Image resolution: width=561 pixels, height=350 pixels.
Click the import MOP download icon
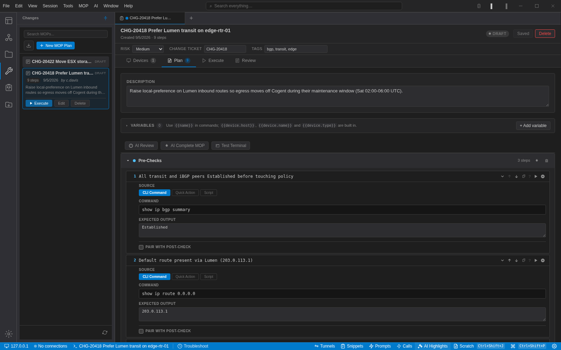tap(29, 45)
